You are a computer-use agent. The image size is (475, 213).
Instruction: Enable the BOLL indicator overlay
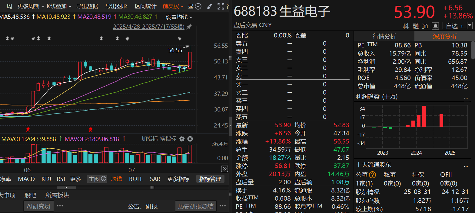(x=136, y=179)
